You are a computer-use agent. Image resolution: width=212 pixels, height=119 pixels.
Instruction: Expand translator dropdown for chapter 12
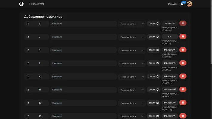(x=143, y=103)
